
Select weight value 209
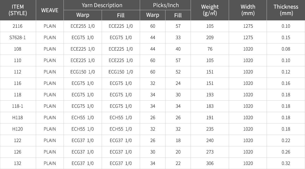pyautogui.click(x=210, y=38)
